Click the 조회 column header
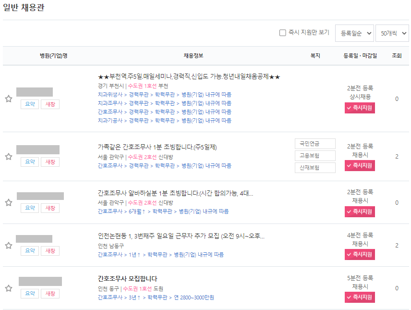 pos(397,55)
